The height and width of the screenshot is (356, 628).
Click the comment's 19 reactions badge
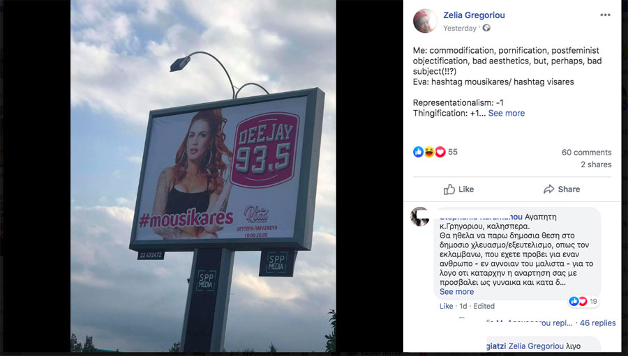(583, 301)
